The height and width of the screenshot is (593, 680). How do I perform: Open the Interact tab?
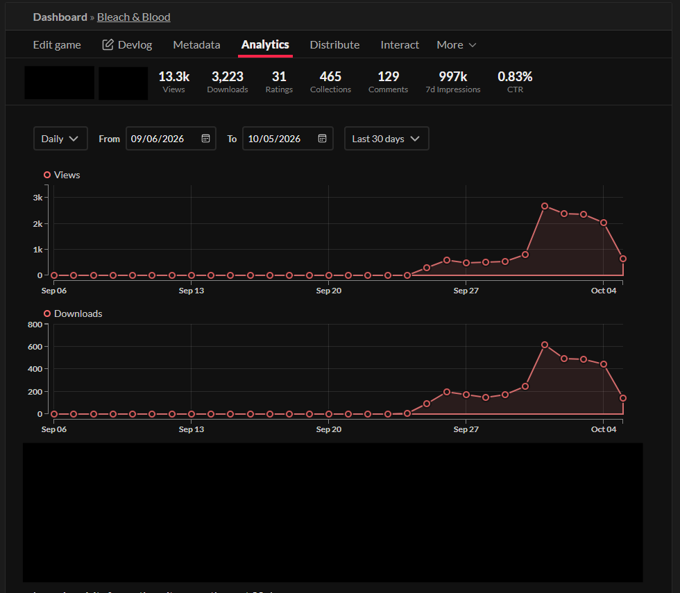400,44
